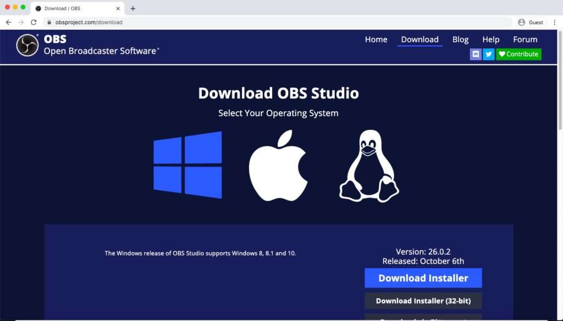Open the Home page link

tap(376, 39)
